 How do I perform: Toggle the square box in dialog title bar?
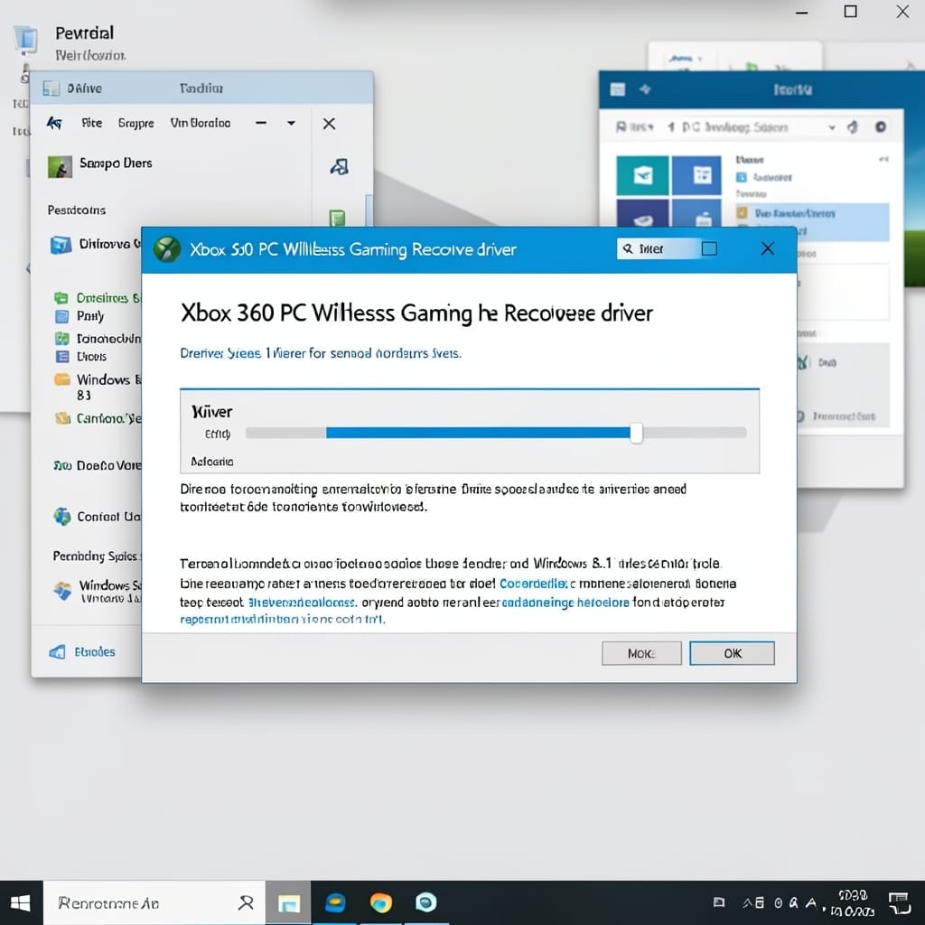[709, 249]
